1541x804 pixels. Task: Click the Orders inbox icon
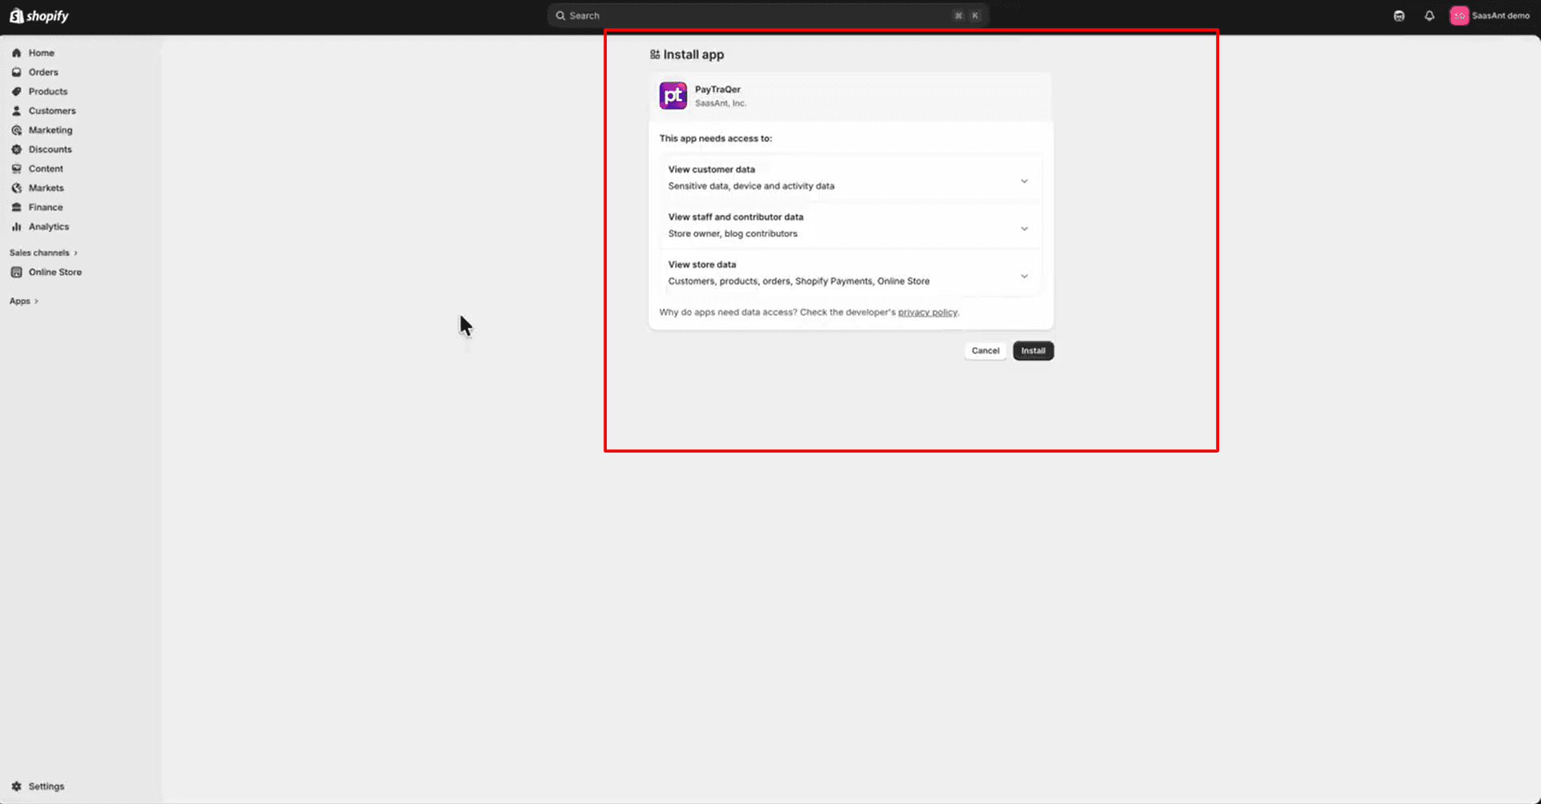click(16, 72)
